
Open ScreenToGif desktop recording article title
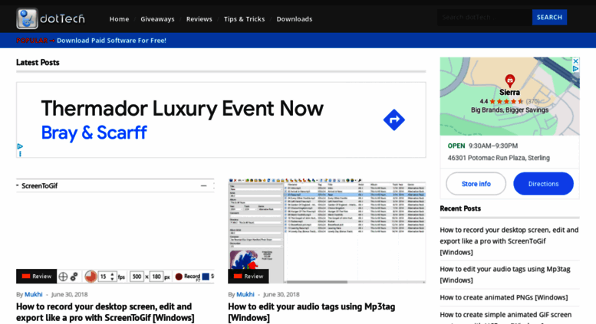point(105,312)
